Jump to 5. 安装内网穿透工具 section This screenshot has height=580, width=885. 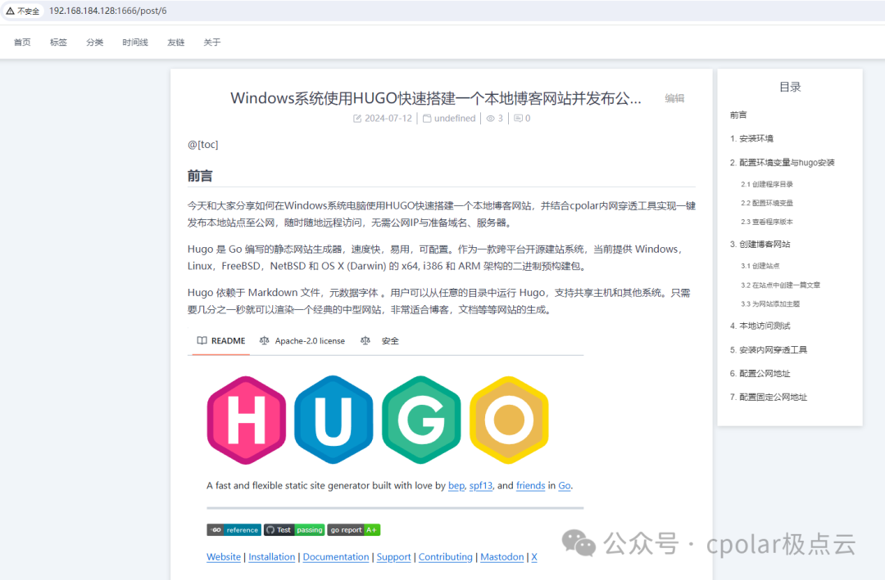(x=769, y=350)
